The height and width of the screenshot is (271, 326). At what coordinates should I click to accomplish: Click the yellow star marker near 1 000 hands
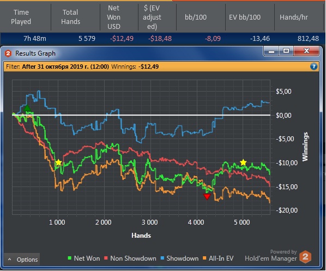58,162
